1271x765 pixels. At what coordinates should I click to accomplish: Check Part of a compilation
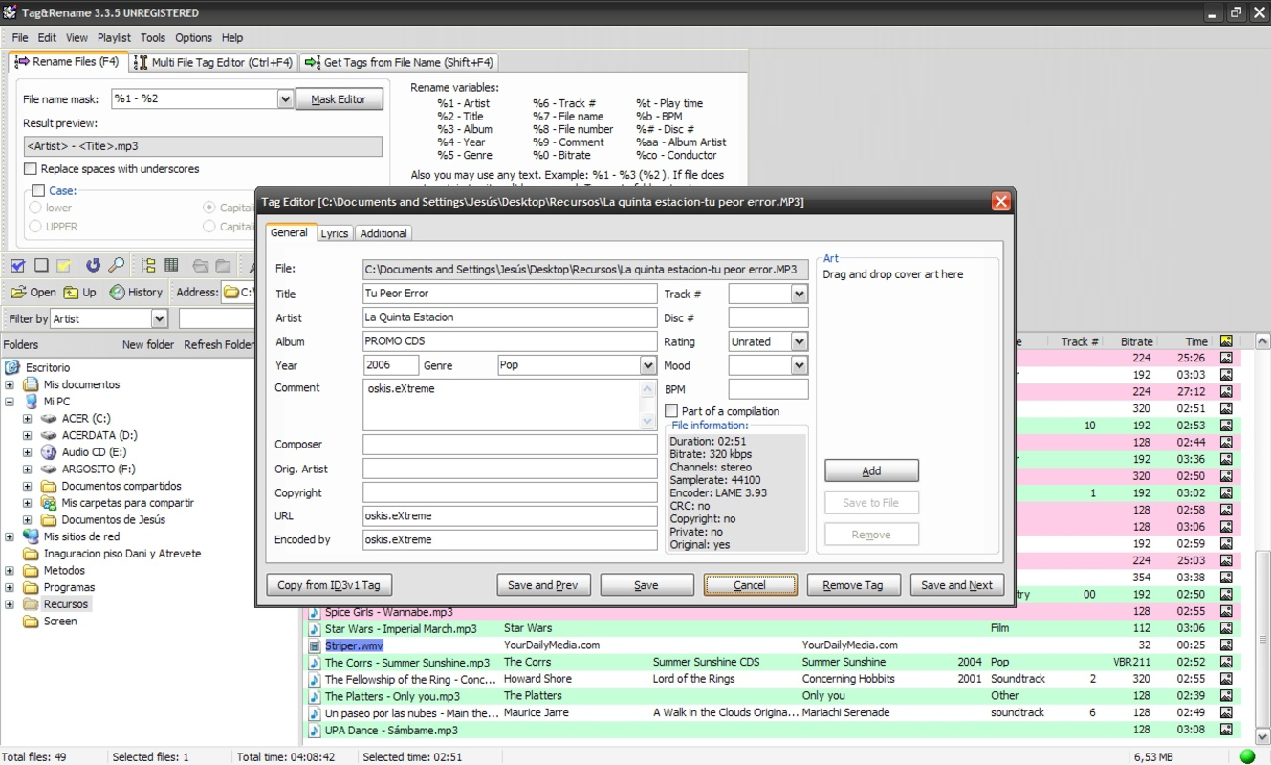click(x=671, y=411)
